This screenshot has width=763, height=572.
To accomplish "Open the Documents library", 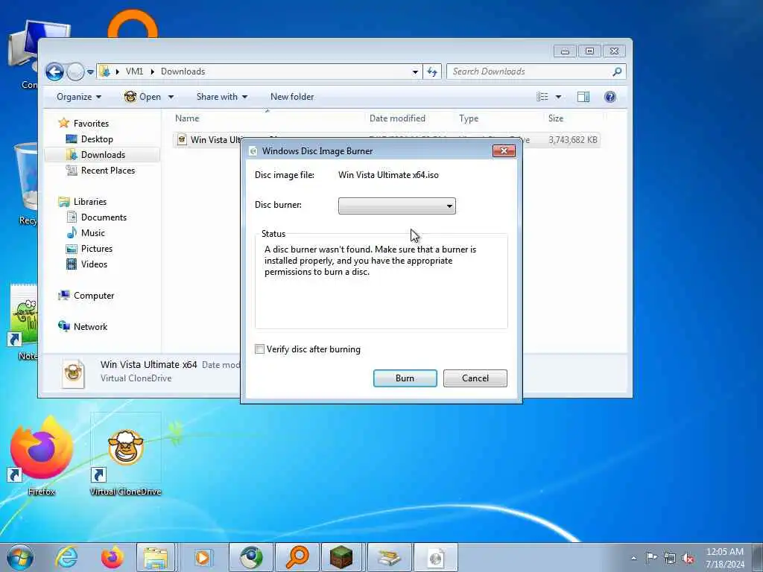I will click(x=104, y=217).
